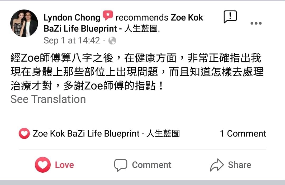Click the small heart reaction icon
The image size is (285, 185).
(x=24, y=133)
